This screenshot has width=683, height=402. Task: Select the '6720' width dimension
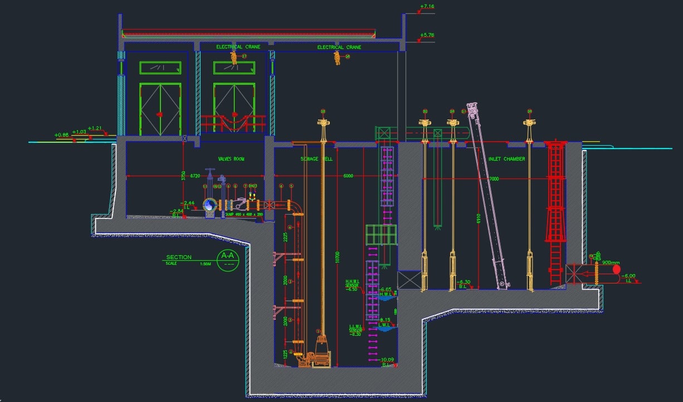click(195, 176)
